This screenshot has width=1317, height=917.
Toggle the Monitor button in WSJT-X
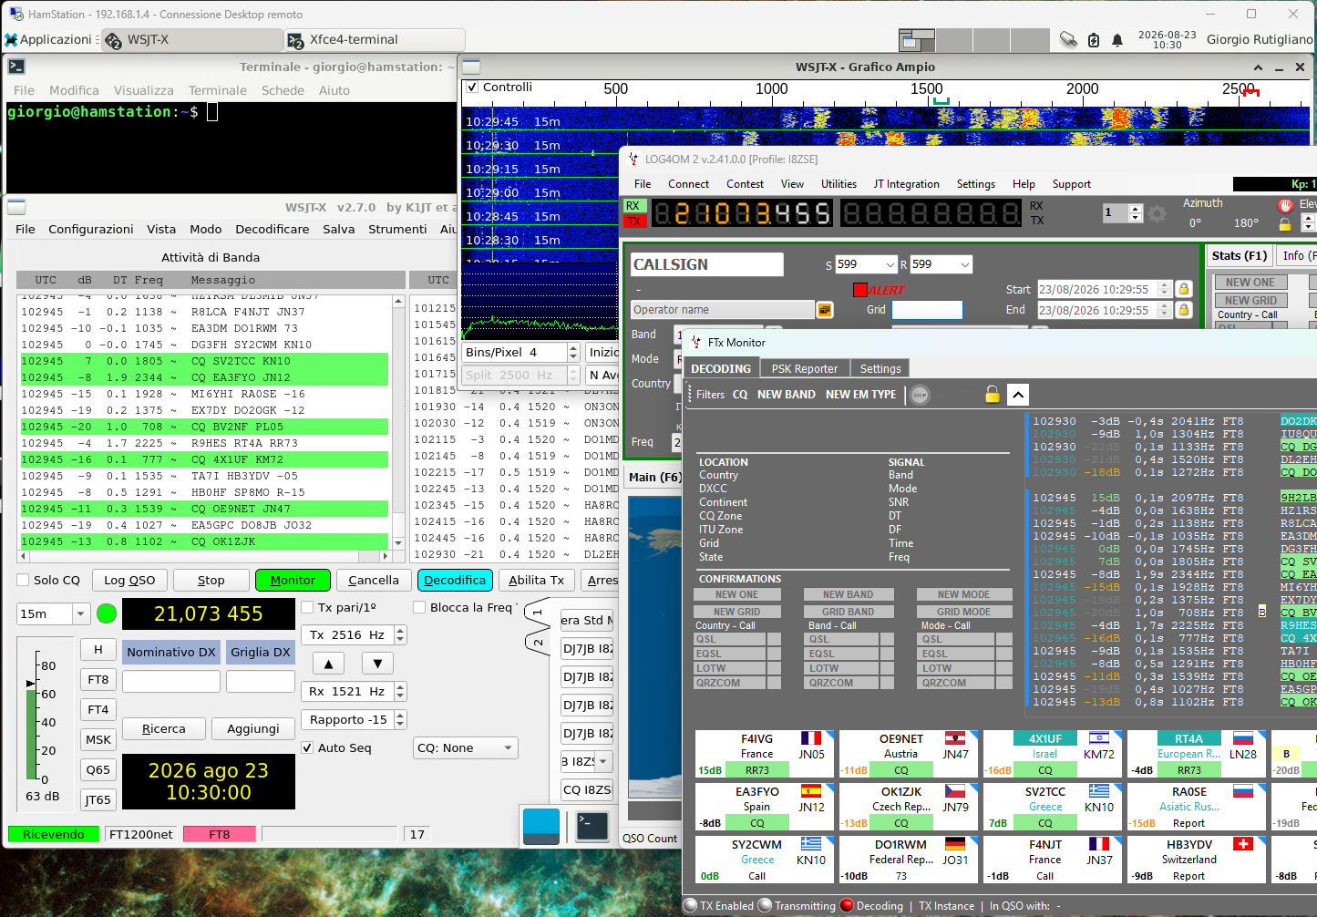click(x=293, y=580)
